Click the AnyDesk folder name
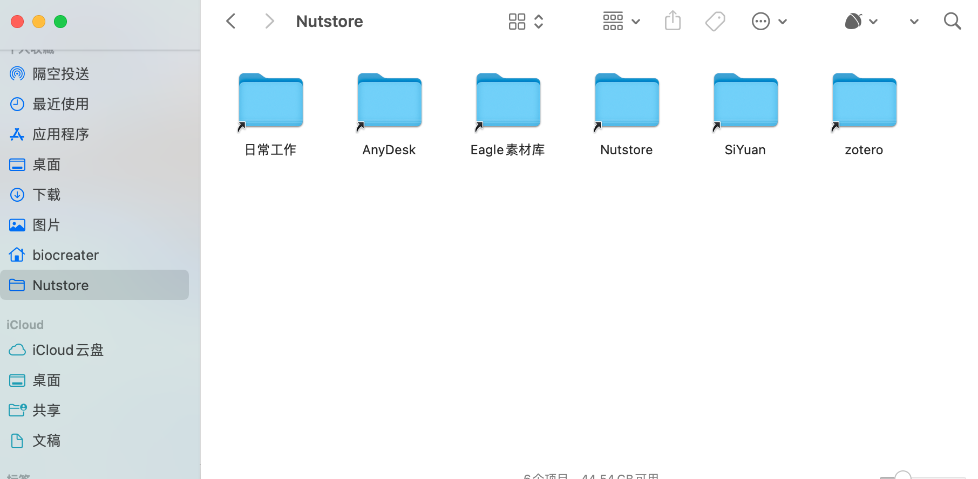 coord(389,150)
